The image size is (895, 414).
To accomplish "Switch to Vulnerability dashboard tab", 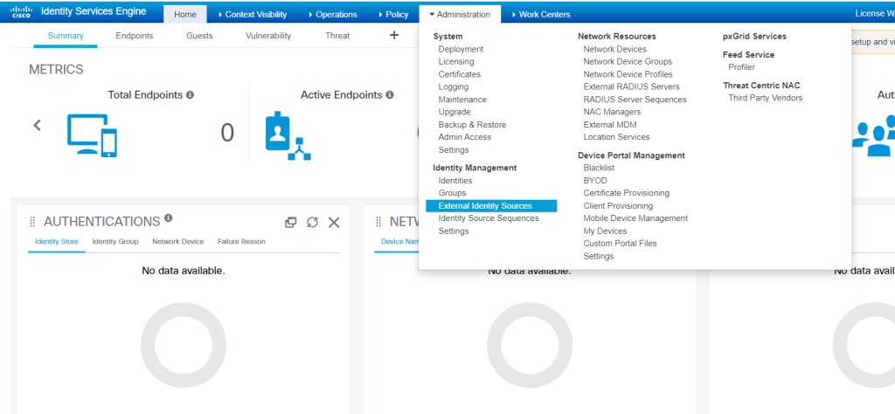I will pos(268,35).
